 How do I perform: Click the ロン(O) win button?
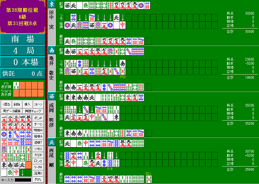[38, 161]
